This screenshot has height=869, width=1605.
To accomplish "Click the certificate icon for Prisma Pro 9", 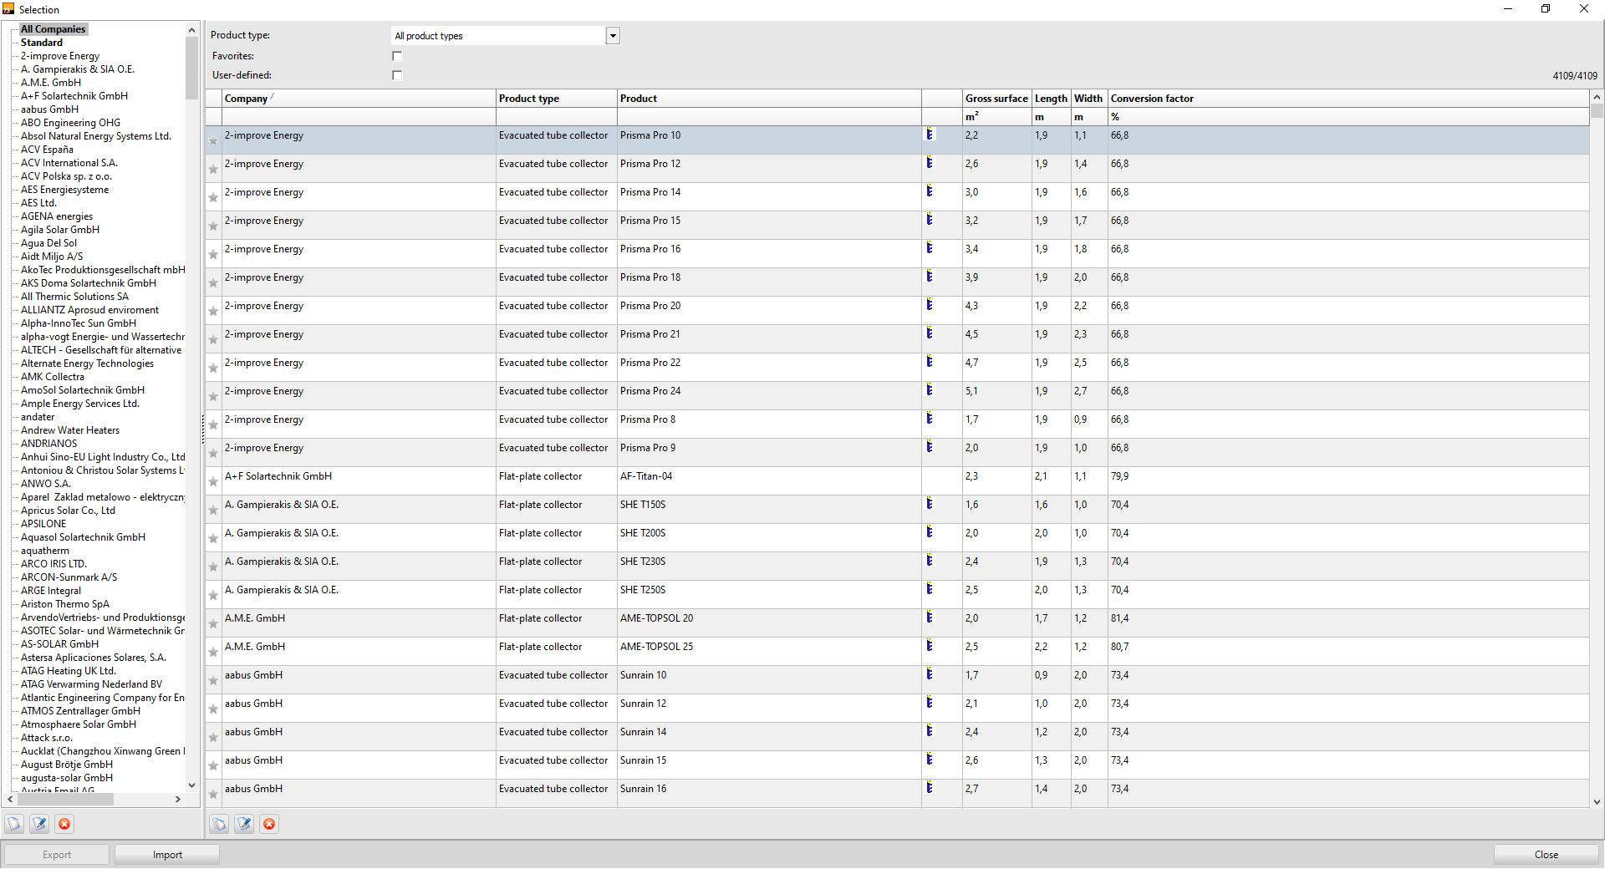I will coord(929,447).
